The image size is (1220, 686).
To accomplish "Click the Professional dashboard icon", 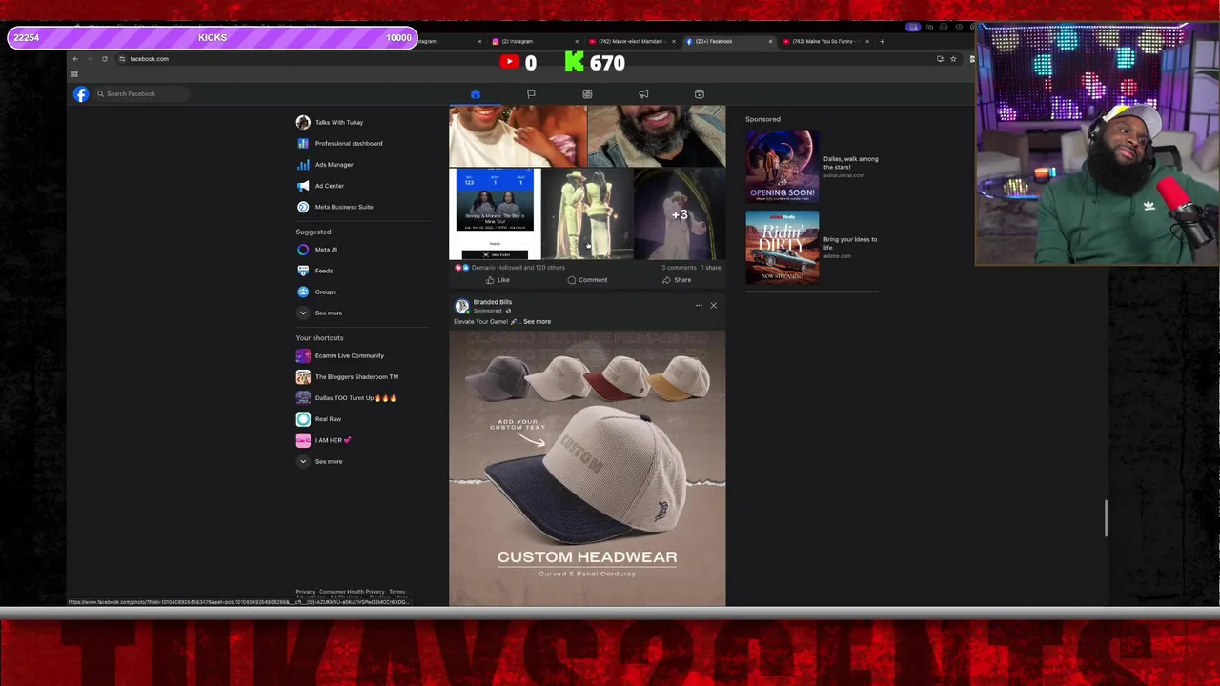I will 303,143.
